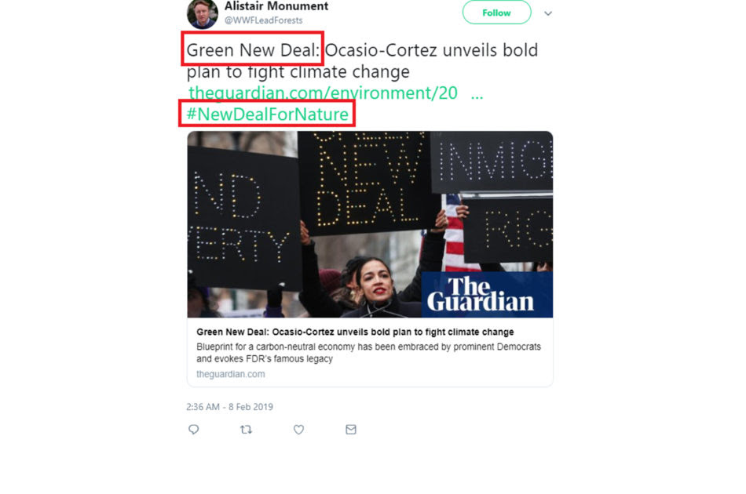Click the card description about carbon-neutral economy blueprint

coord(368,352)
